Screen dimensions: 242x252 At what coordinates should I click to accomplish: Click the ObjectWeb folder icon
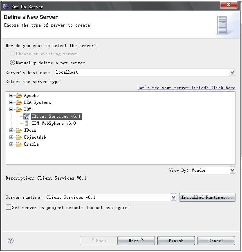[19, 137]
